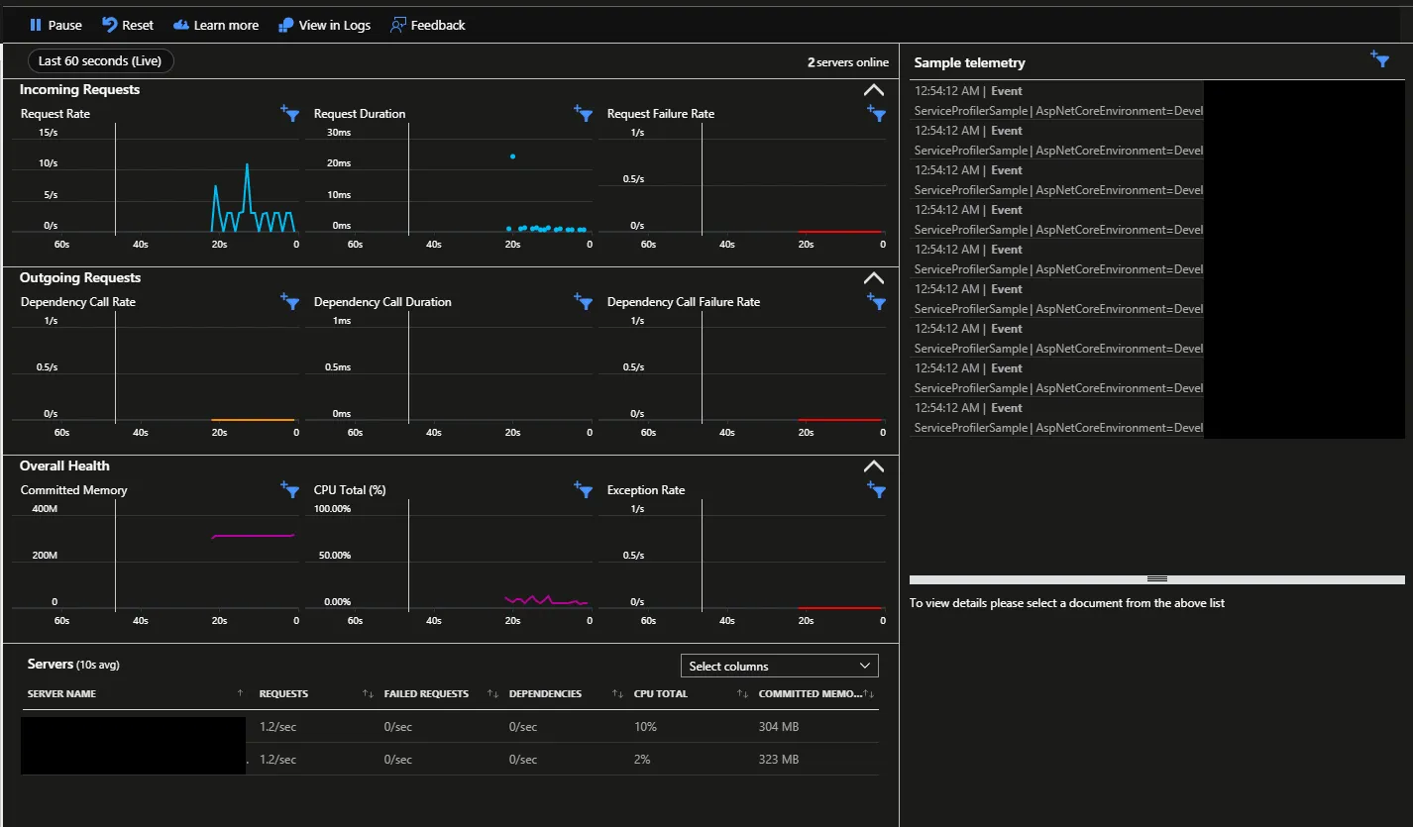Click the 10% CPU total cell

pyautogui.click(x=643, y=727)
